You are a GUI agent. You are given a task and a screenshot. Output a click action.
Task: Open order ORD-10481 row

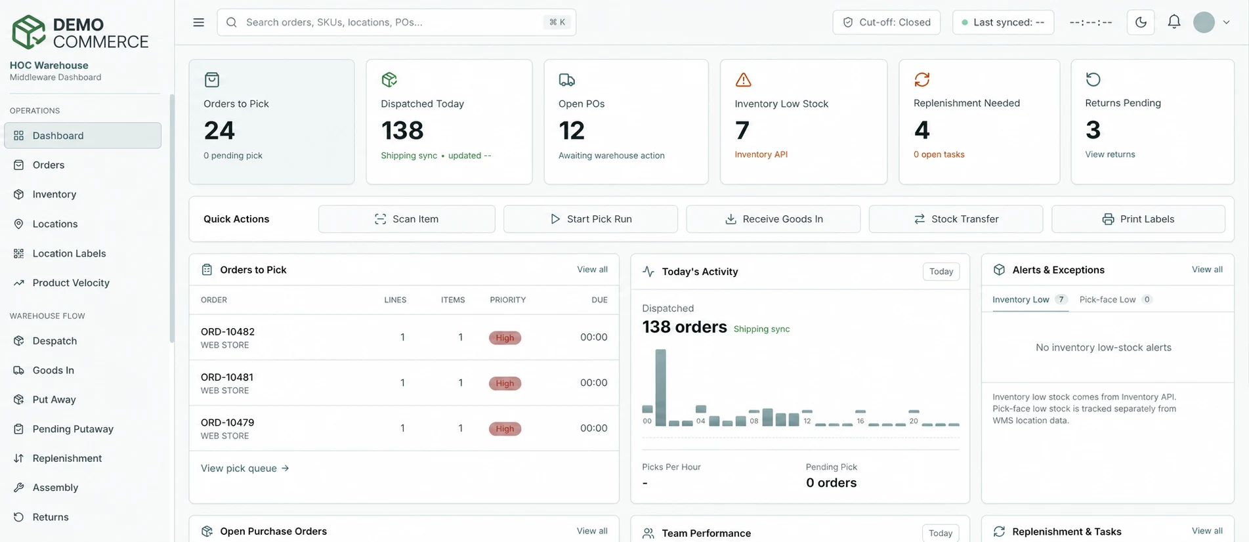point(404,383)
